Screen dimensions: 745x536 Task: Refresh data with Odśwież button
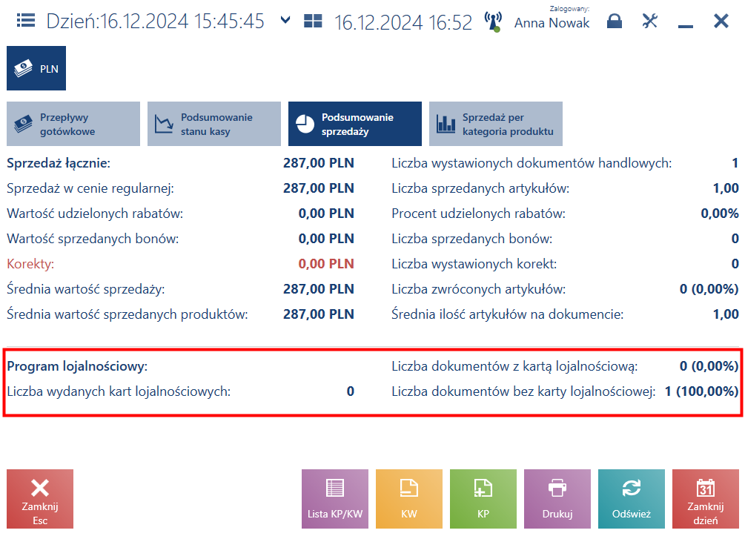click(x=632, y=499)
